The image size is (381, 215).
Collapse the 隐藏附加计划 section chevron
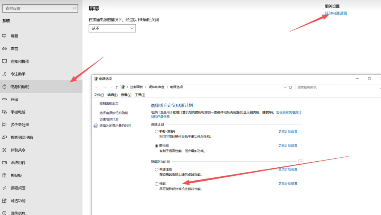[x=301, y=162]
